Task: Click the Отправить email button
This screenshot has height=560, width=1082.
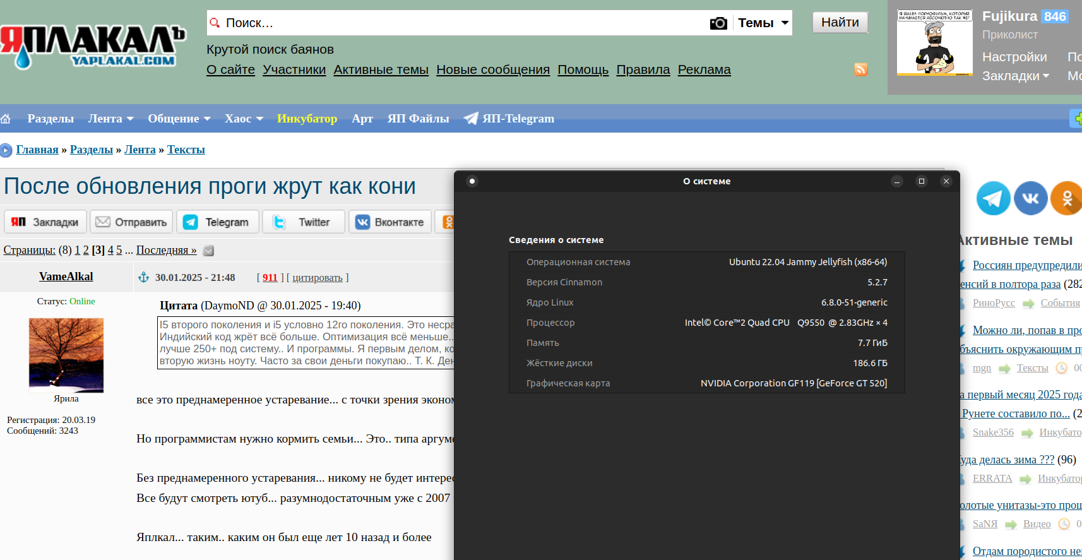Action: 131,222
